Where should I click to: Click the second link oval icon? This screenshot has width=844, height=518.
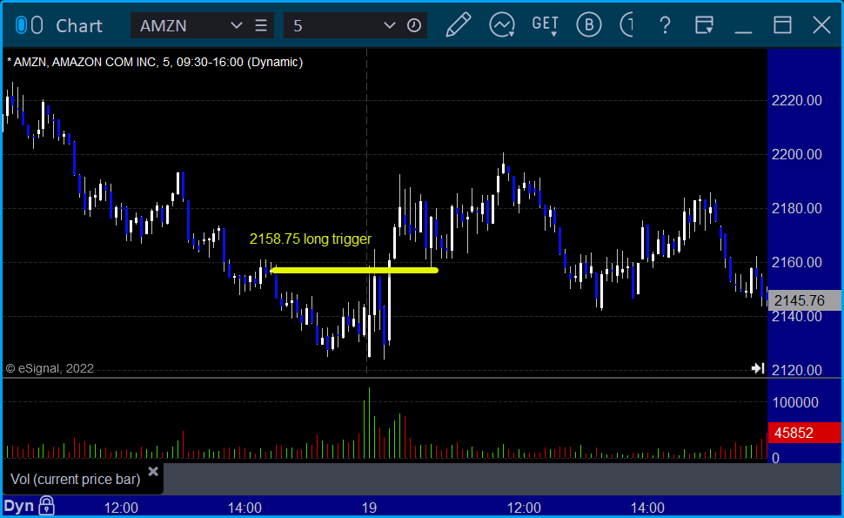point(37,25)
